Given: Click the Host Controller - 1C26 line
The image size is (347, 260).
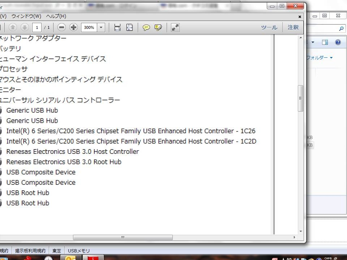Looking at the screenshot, I should click(131, 131).
